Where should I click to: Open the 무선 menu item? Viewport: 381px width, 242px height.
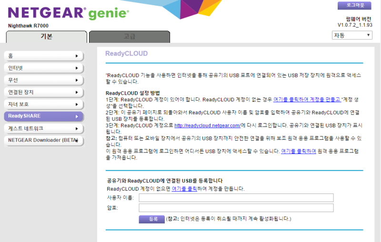[x=44, y=80]
